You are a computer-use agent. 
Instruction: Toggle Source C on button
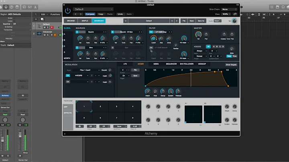pyautogui.click(x=77, y=47)
